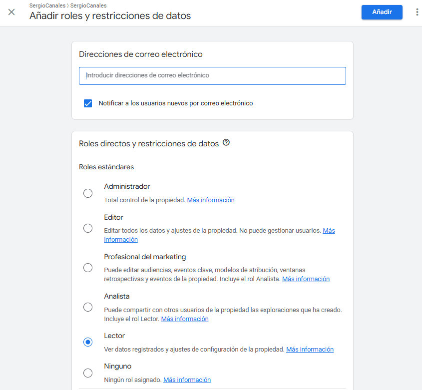Click the first SergioCanales breadcrumb
Screen dimensions: 422x390
(x=47, y=6)
